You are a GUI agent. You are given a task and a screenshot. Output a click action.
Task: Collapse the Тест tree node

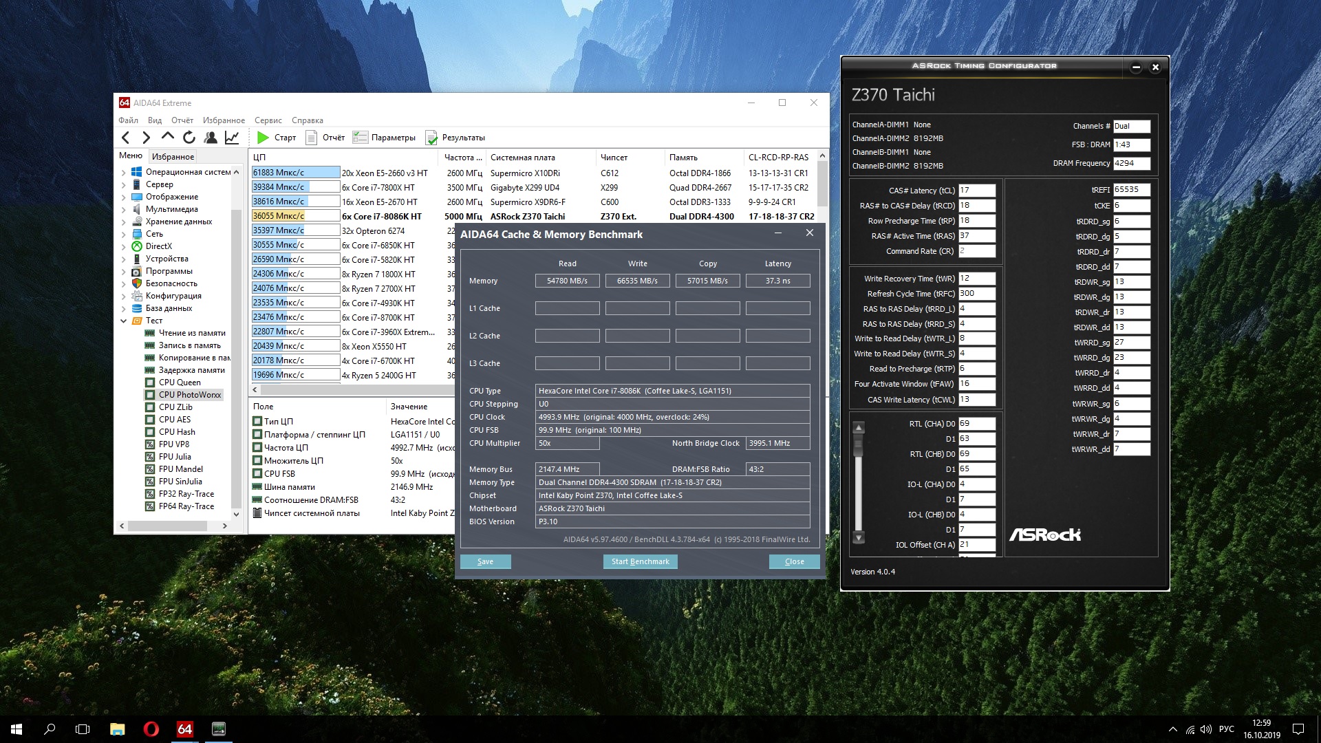(124, 321)
